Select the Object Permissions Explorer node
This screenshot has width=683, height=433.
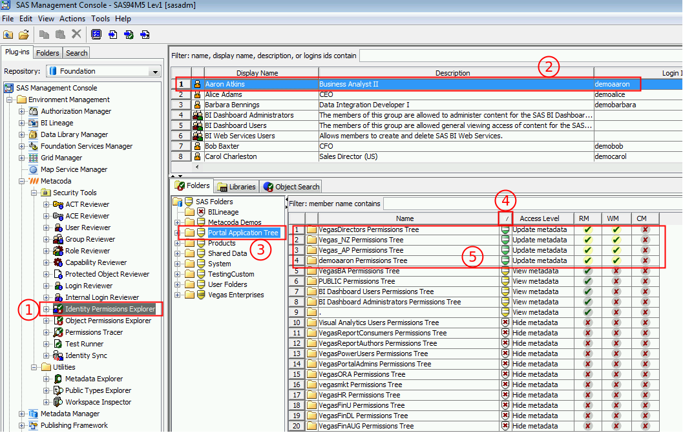pyautogui.click(x=108, y=321)
